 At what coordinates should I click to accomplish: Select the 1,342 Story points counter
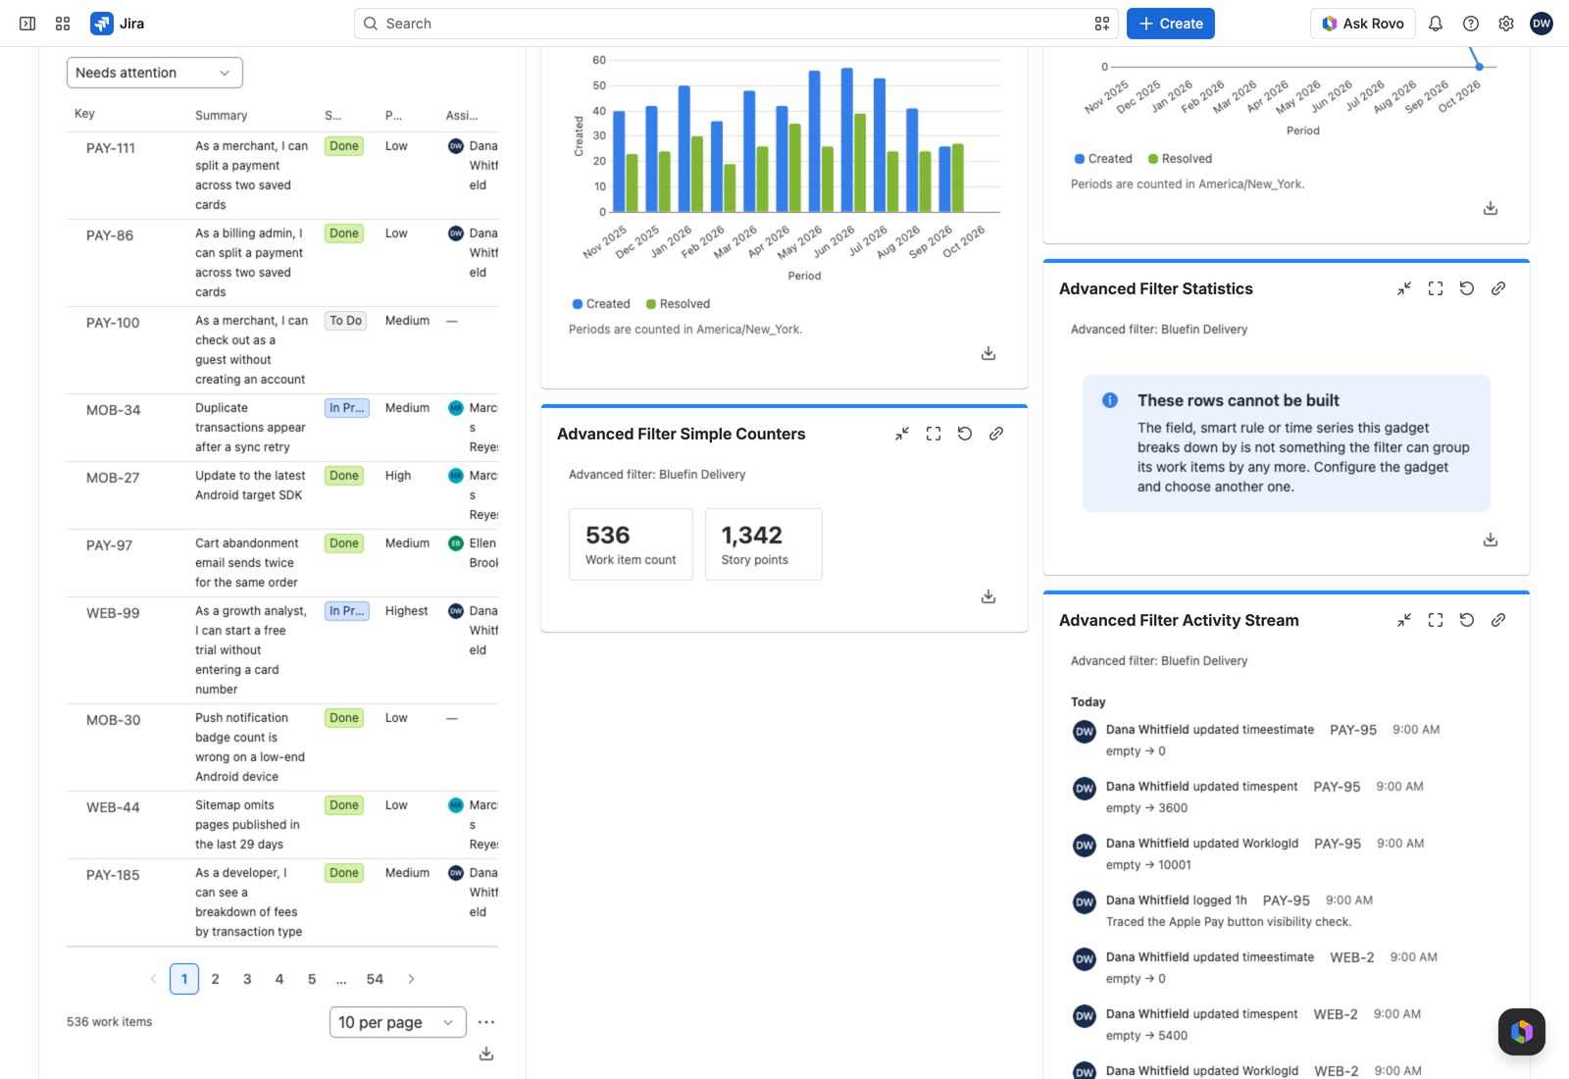(x=764, y=544)
